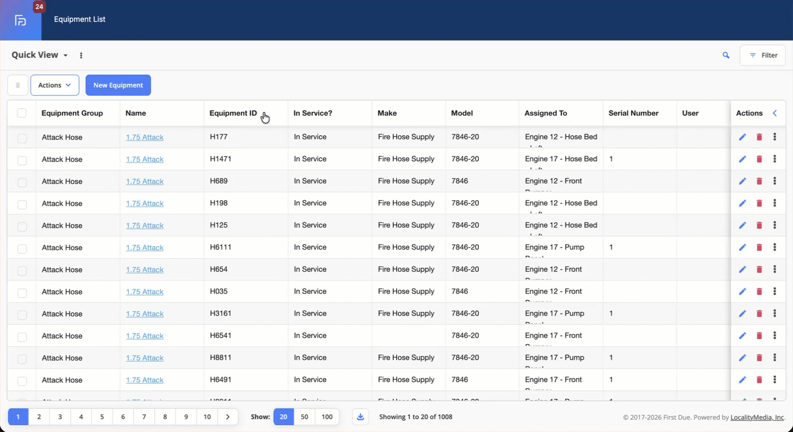Image resolution: width=793 pixels, height=432 pixels.
Task: Open Quick View kebab options menu
Action: tap(81, 55)
